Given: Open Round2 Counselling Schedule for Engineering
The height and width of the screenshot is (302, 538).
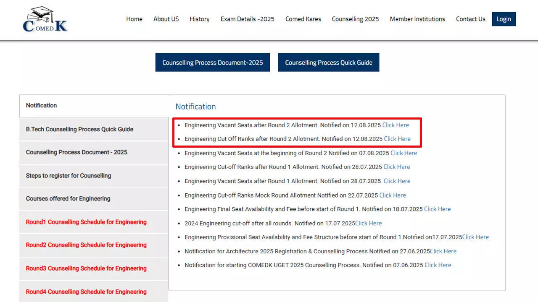Looking at the screenshot, I should 94,245.
